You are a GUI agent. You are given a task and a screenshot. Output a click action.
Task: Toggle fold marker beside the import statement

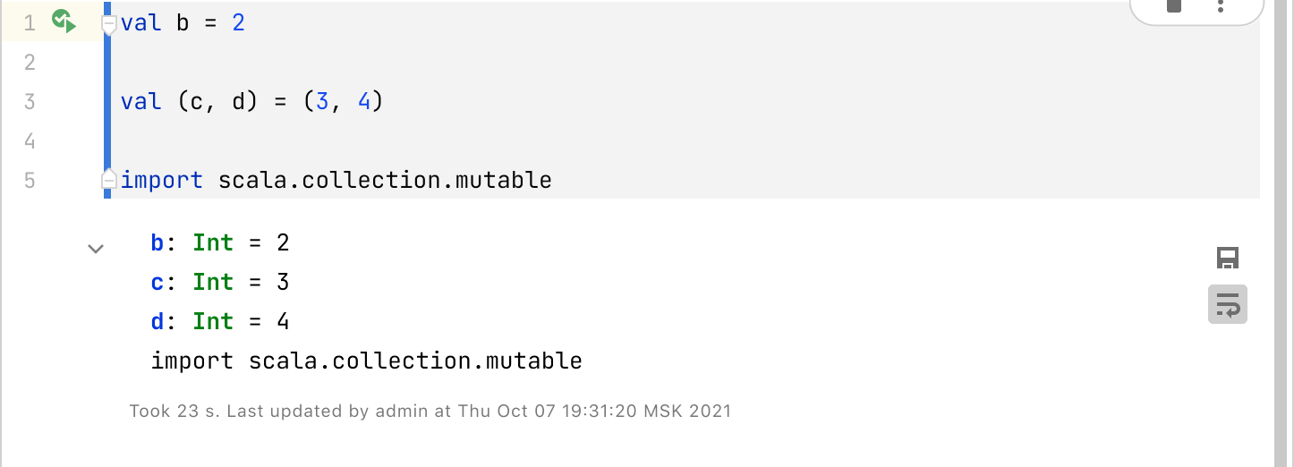coord(109,180)
